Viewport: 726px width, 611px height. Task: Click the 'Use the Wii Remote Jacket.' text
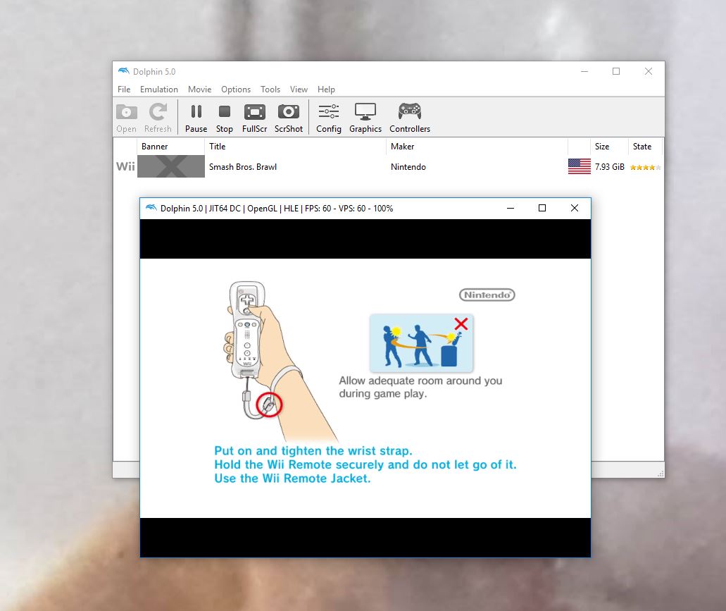click(x=292, y=479)
